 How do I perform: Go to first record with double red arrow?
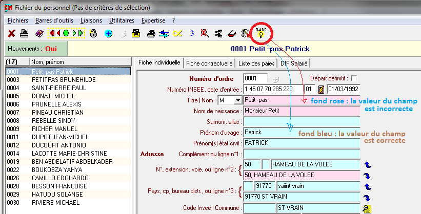[52, 33]
